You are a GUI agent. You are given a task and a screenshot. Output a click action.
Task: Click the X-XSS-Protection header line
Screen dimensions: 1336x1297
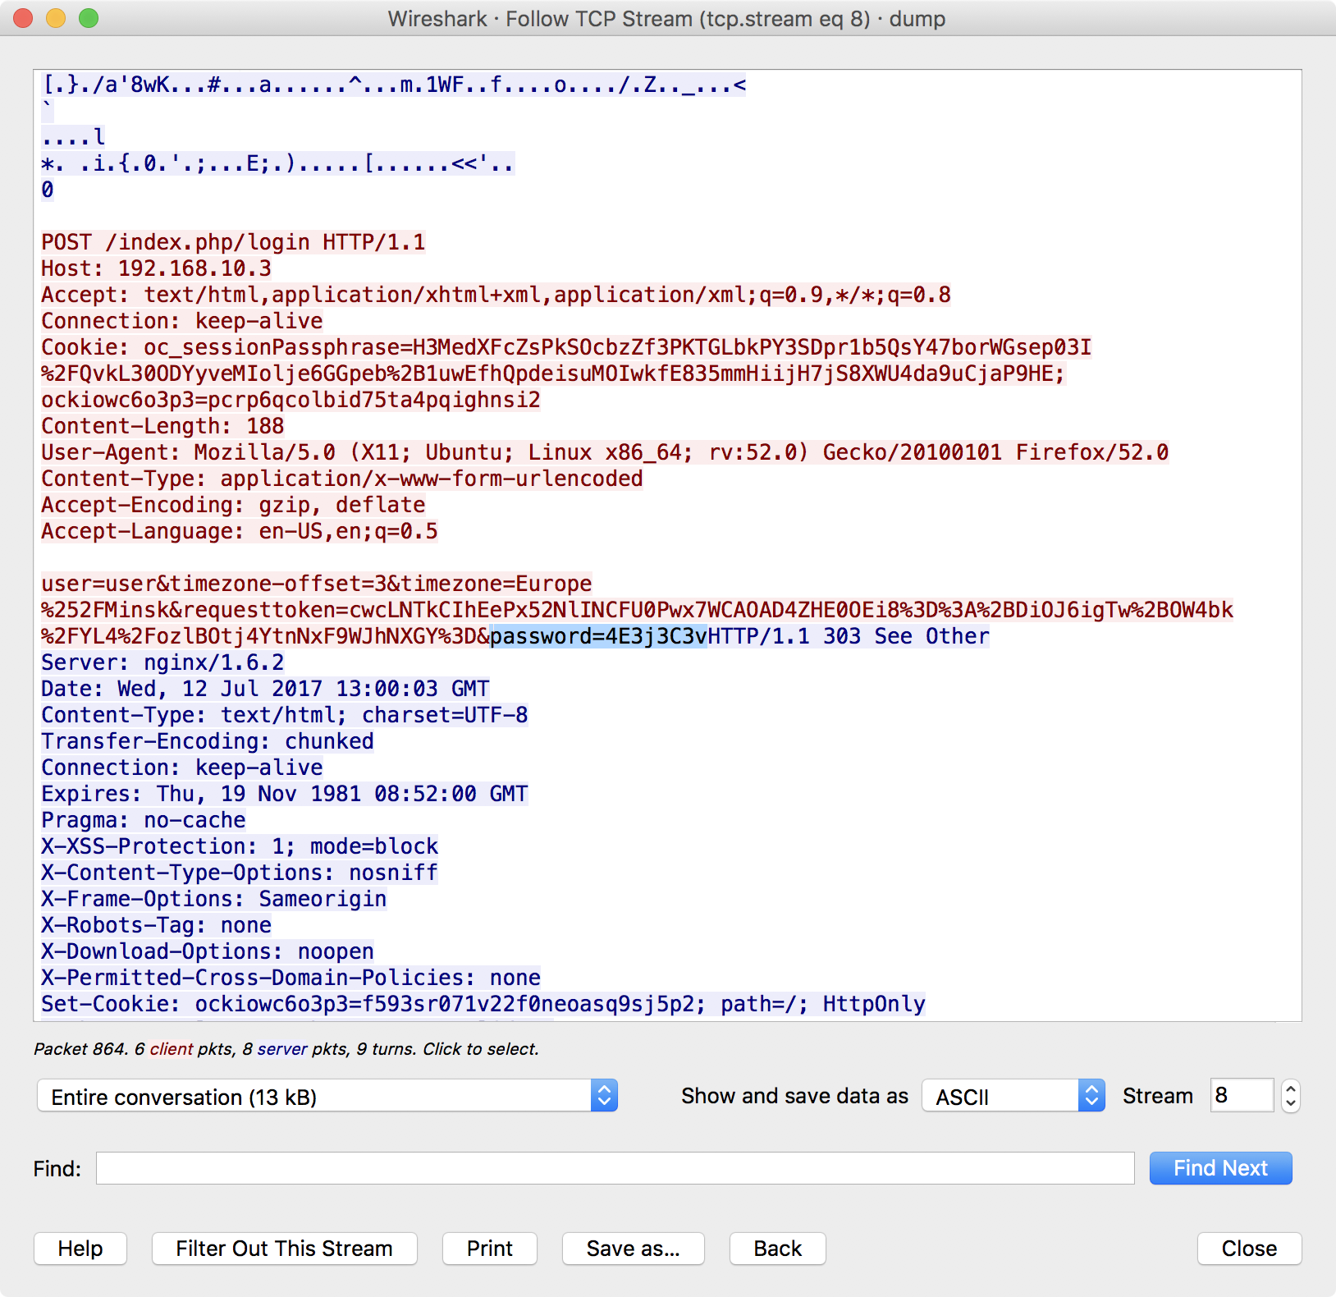(240, 846)
